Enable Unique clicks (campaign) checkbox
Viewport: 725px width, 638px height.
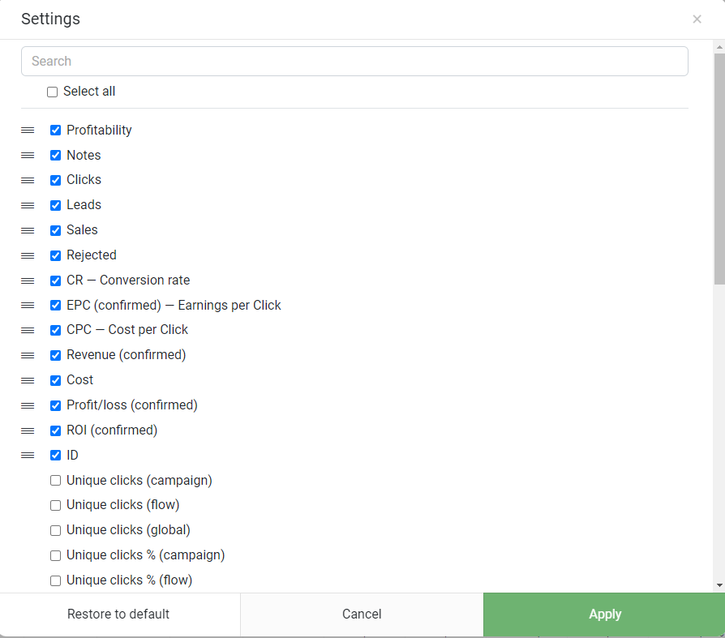tap(55, 481)
